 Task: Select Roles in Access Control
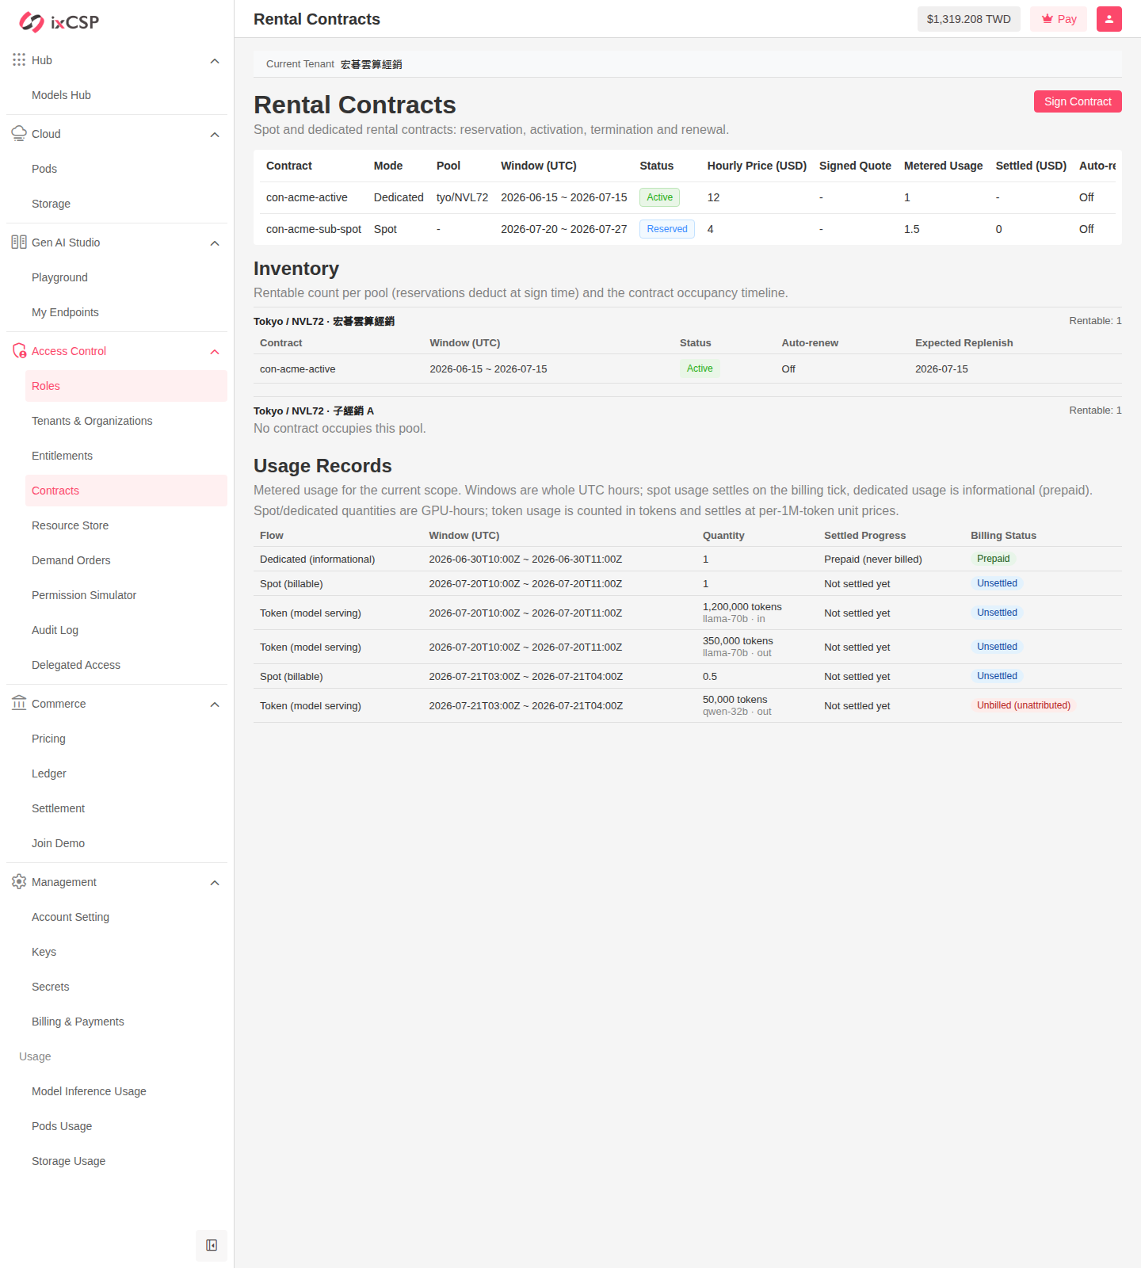[126, 386]
